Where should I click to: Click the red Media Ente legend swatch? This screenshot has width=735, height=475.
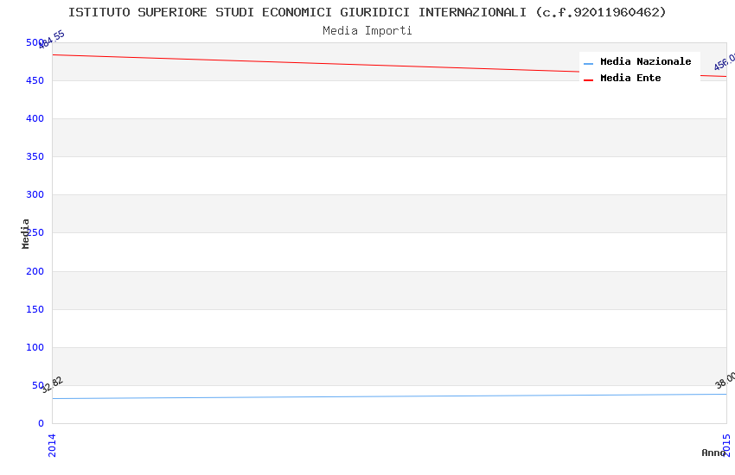(588, 80)
